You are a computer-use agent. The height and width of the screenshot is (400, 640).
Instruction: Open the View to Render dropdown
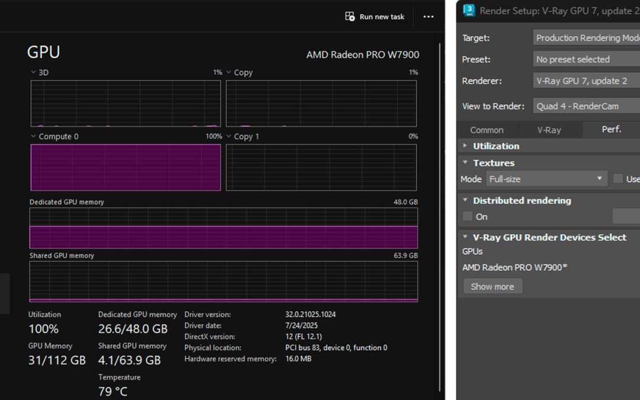pos(587,106)
